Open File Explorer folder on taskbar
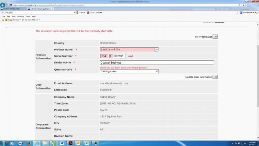The image size is (259, 146). coord(45,143)
